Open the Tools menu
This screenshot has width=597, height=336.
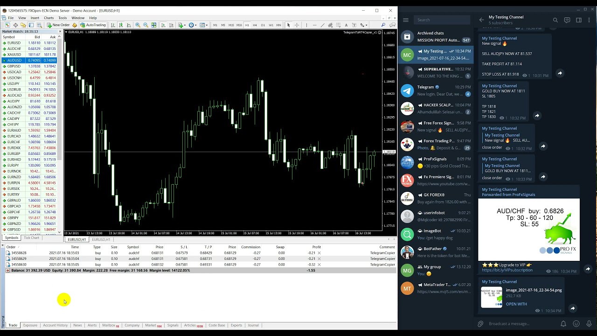[x=62, y=18]
